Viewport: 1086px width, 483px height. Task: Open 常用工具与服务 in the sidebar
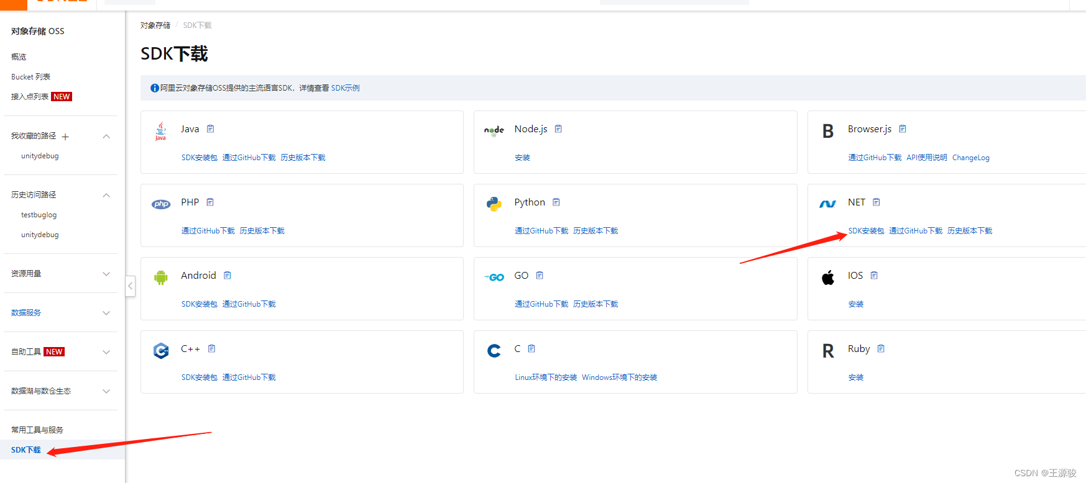click(37, 430)
